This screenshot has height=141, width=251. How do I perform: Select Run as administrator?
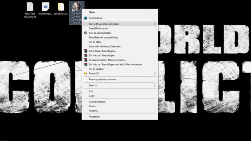coord(120,33)
